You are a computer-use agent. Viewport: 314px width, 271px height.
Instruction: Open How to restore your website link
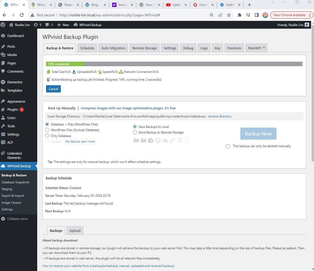pyautogui.click(x=108, y=266)
